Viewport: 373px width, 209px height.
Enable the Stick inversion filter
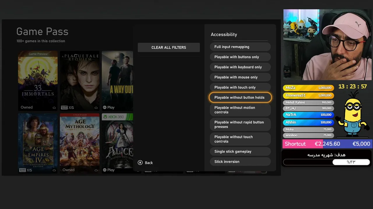click(240, 162)
